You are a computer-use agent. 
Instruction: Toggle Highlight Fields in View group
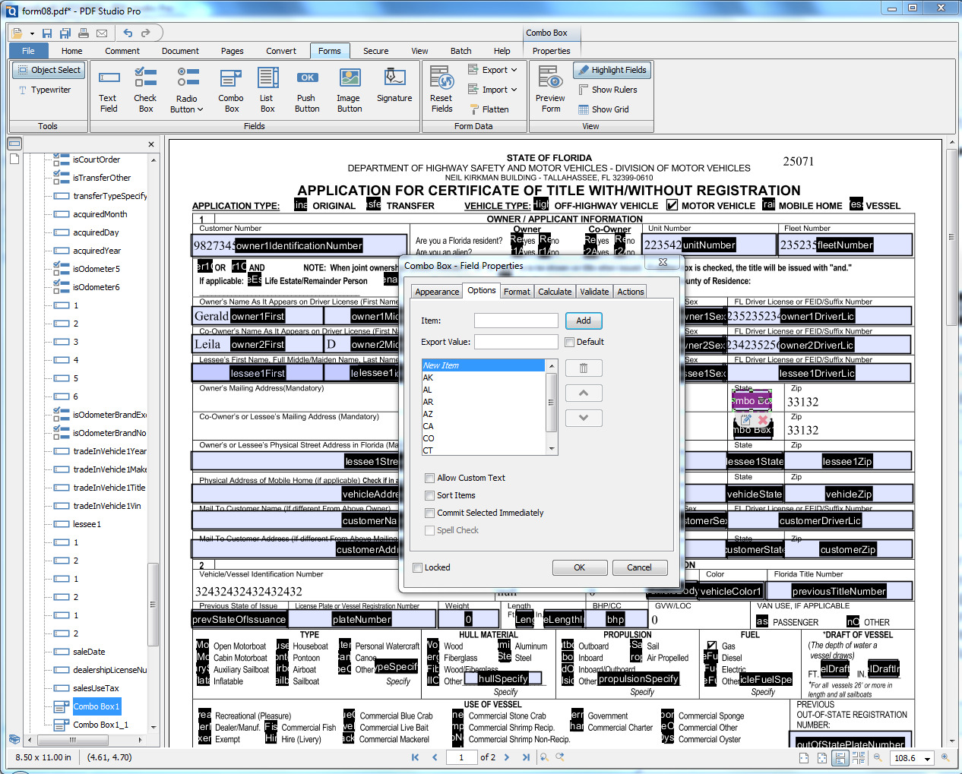pyautogui.click(x=612, y=70)
